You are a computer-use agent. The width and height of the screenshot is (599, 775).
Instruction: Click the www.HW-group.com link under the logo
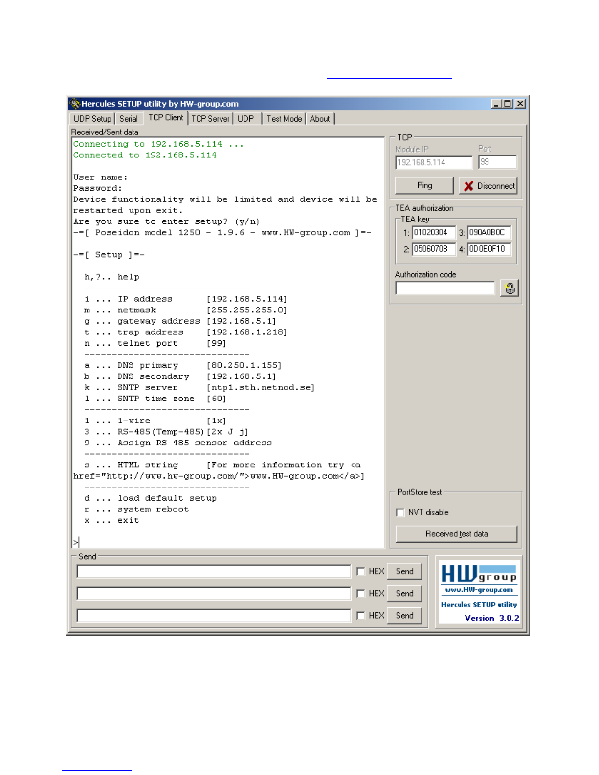pyautogui.click(x=479, y=590)
